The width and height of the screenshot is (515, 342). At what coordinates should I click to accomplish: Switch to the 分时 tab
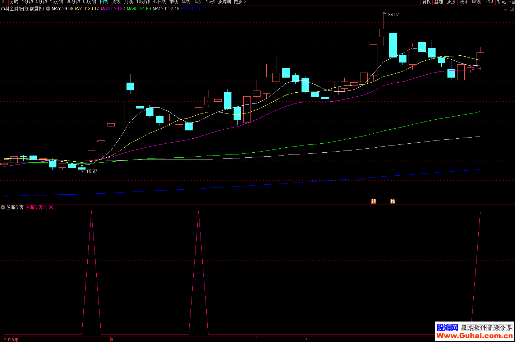click(x=14, y=2)
